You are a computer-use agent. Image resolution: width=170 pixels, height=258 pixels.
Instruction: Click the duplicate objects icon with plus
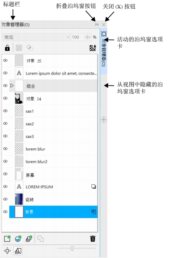click(29, 239)
